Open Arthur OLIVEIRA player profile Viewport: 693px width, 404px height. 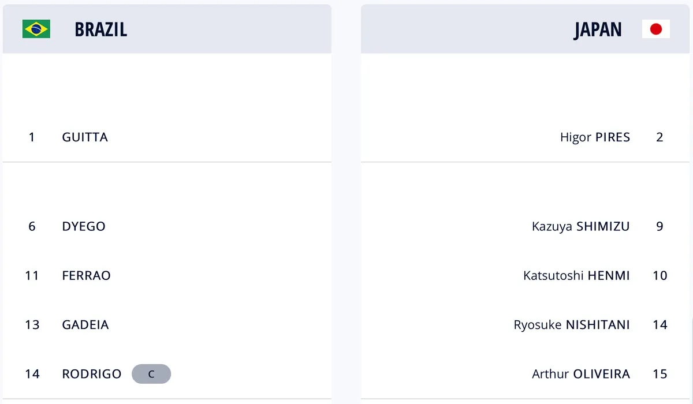pos(581,374)
